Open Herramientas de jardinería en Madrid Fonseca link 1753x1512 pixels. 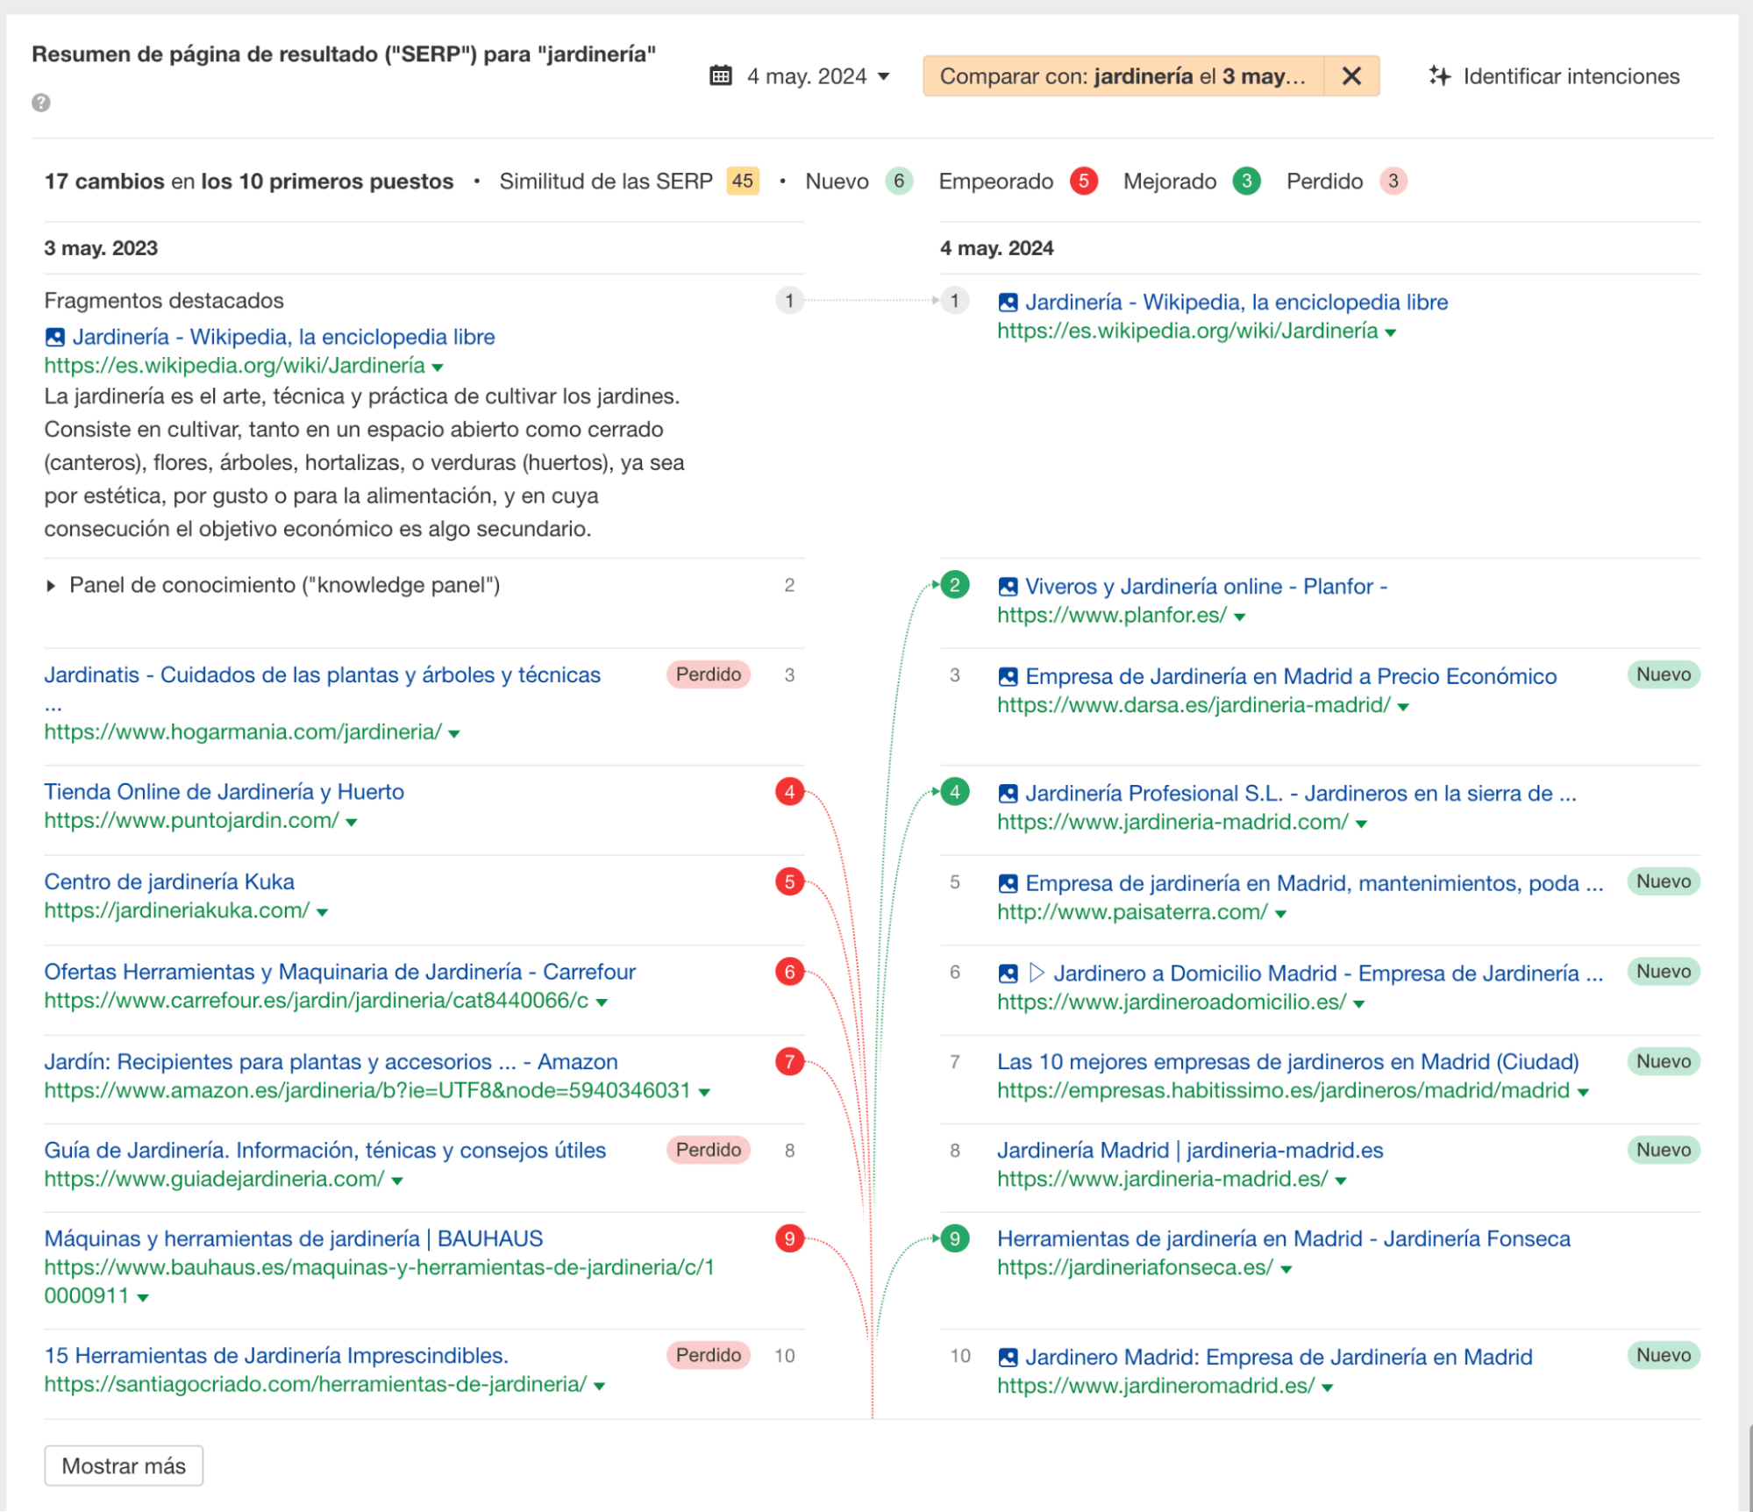click(x=1284, y=1239)
